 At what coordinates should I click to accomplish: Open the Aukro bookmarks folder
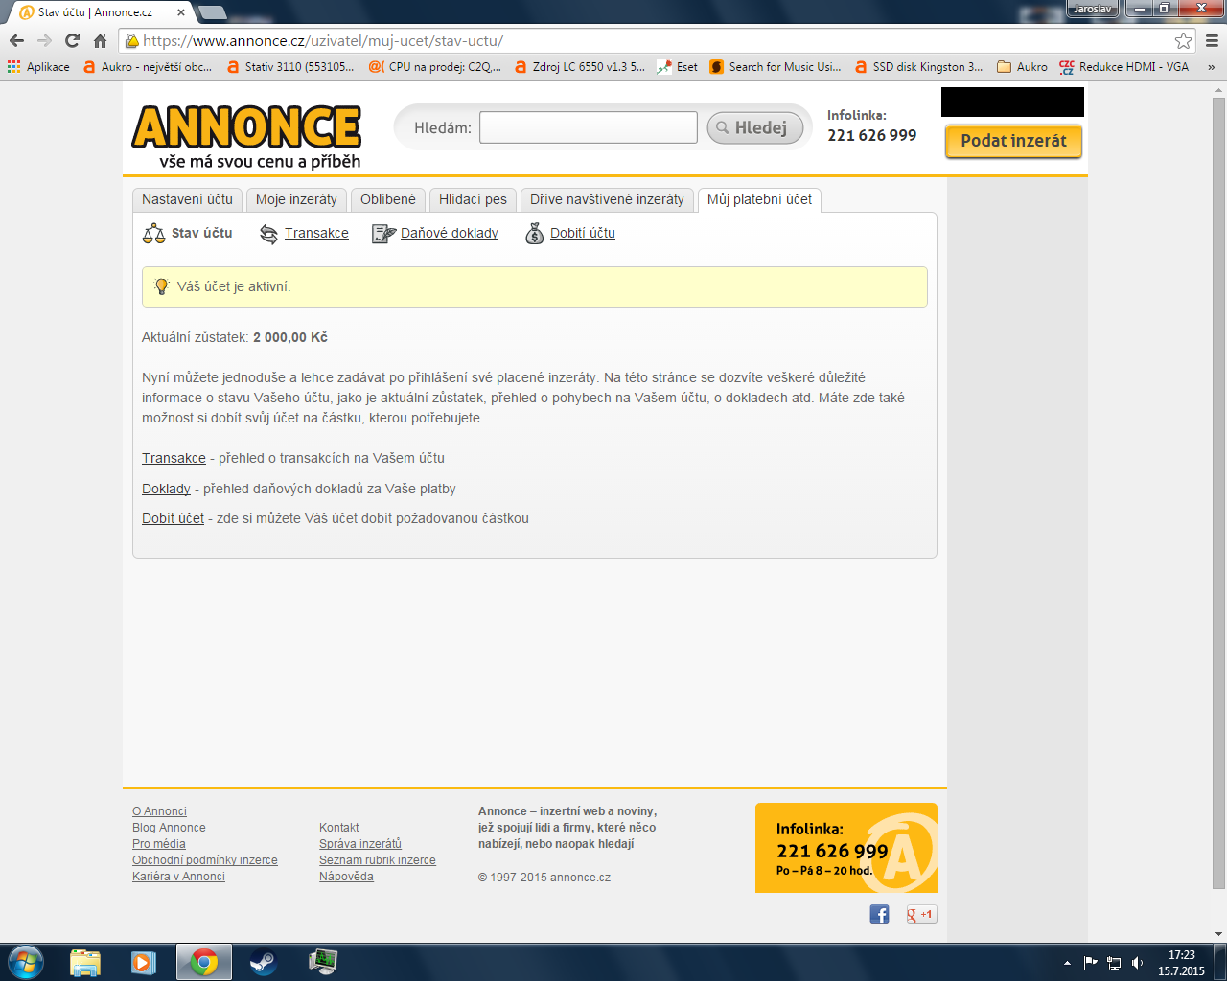click(x=1023, y=67)
